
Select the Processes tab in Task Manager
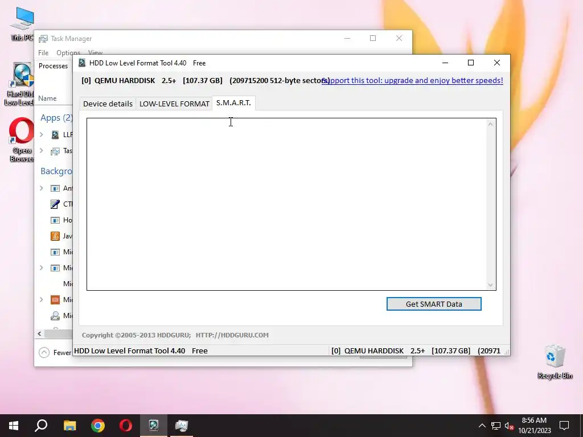(x=53, y=66)
